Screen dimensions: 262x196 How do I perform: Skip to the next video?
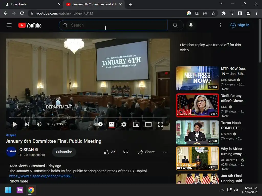tap(27, 124)
